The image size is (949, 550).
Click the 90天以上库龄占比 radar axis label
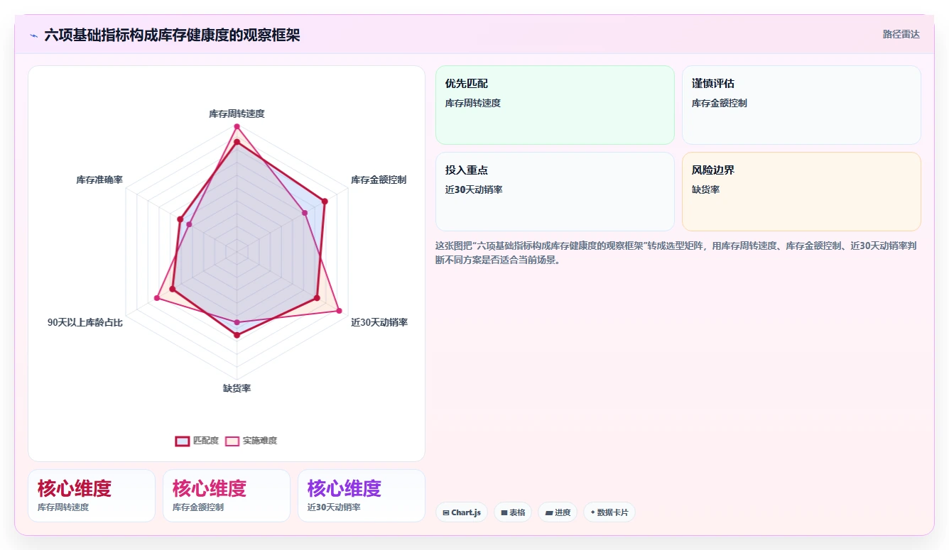pyautogui.click(x=85, y=322)
